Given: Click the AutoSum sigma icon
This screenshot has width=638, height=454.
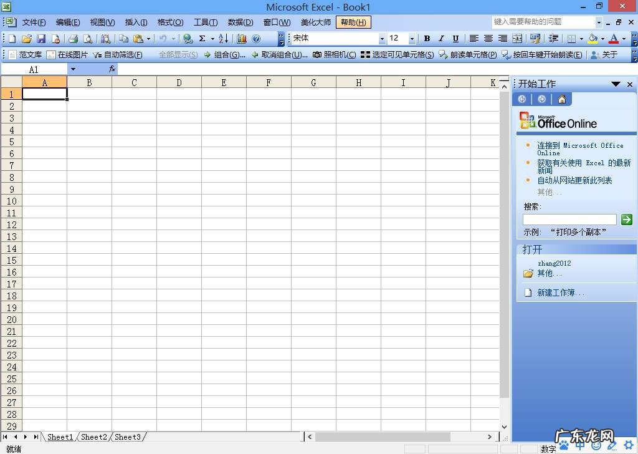Looking at the screenshot, I should 202,39.
